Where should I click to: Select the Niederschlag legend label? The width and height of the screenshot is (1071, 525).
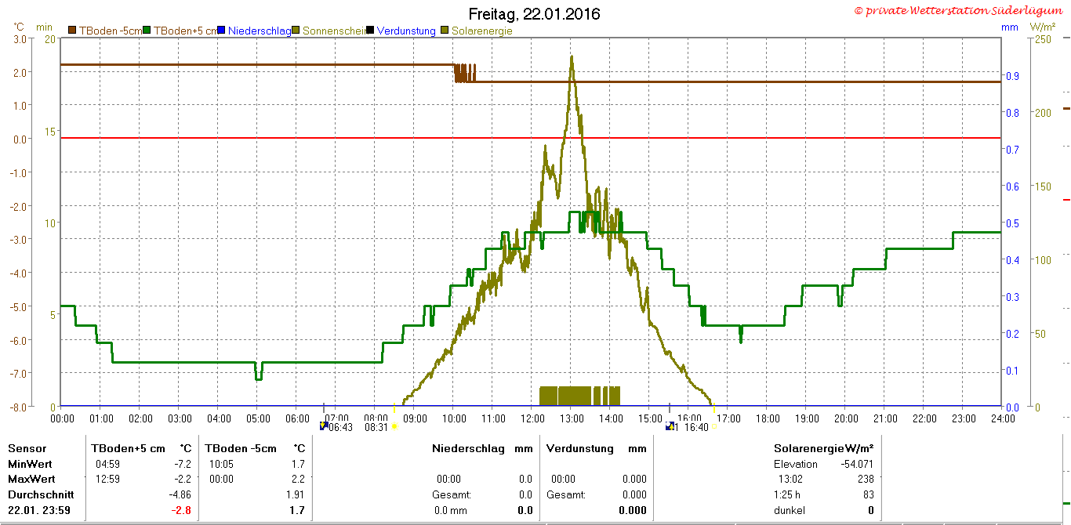click(260, 31)
